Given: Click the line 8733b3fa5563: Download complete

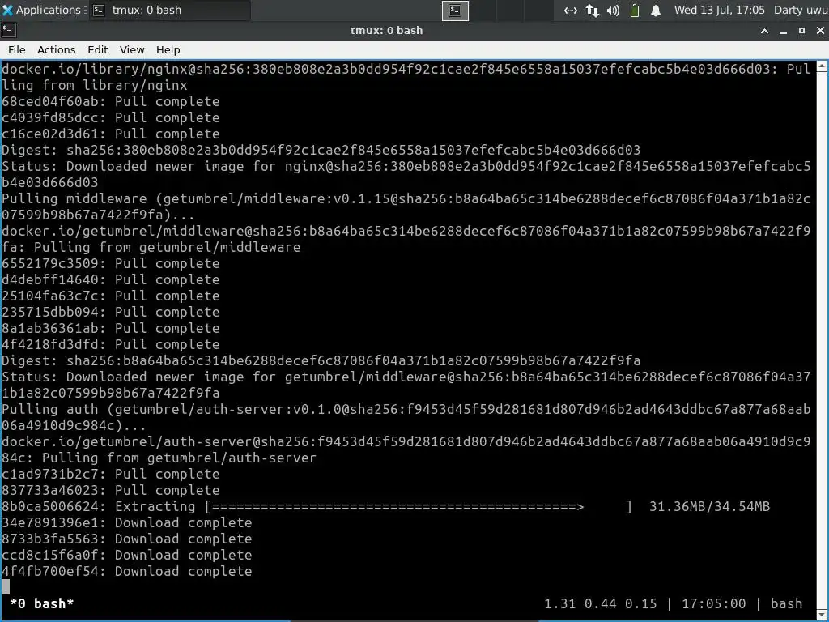Looking at the screenshot, I should [127, 539].
